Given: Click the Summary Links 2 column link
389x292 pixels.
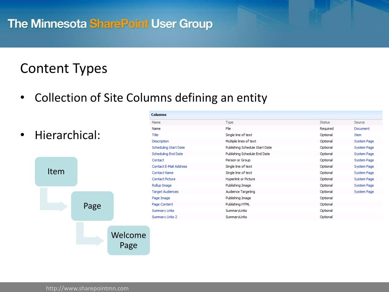Looking at the screenshot, I should point(164,217).
